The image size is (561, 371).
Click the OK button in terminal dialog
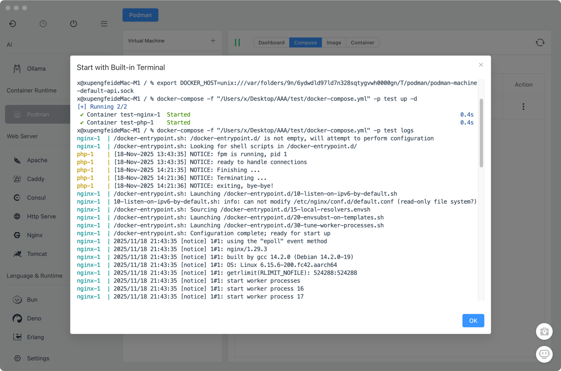(x=473, y=321)
